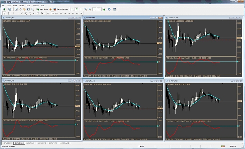Image resolution: width=245 pixels, height=149 pixels.
Task: Open the Strategy Tester magnifier icon
Action: point(33,9)
